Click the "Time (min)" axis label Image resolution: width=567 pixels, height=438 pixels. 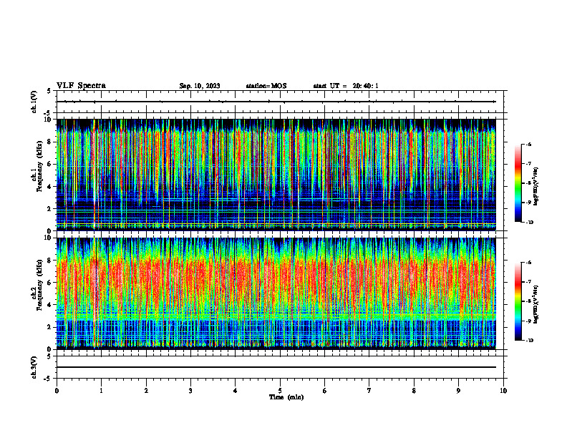[286, 397]
